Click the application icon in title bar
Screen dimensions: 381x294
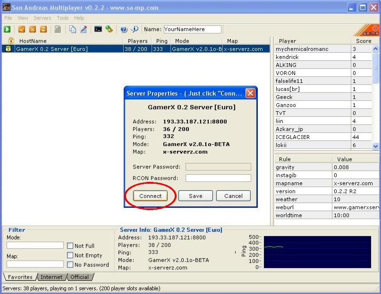7,7
